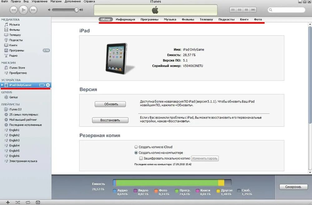Viewport: 312px width, 205px height.
Task: Select the Обзор tab
Action: point(106,19)
